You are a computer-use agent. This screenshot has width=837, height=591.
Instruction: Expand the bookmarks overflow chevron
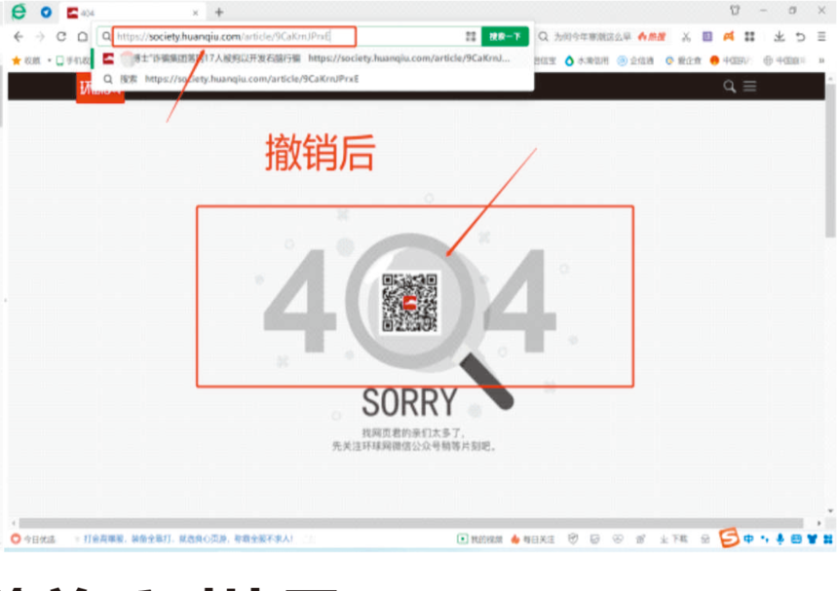821,60
